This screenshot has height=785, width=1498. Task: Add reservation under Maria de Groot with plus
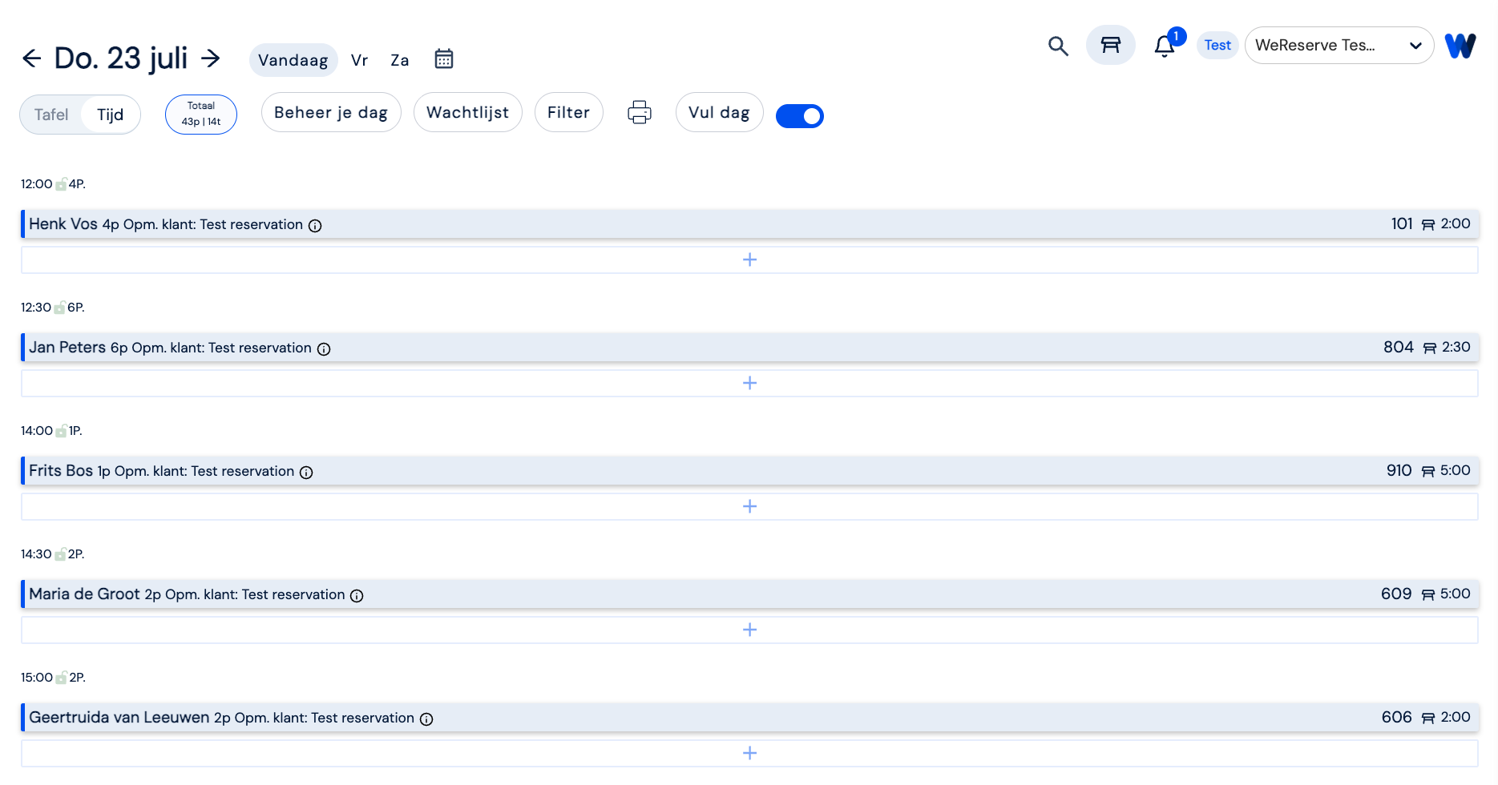click(749, 630)
